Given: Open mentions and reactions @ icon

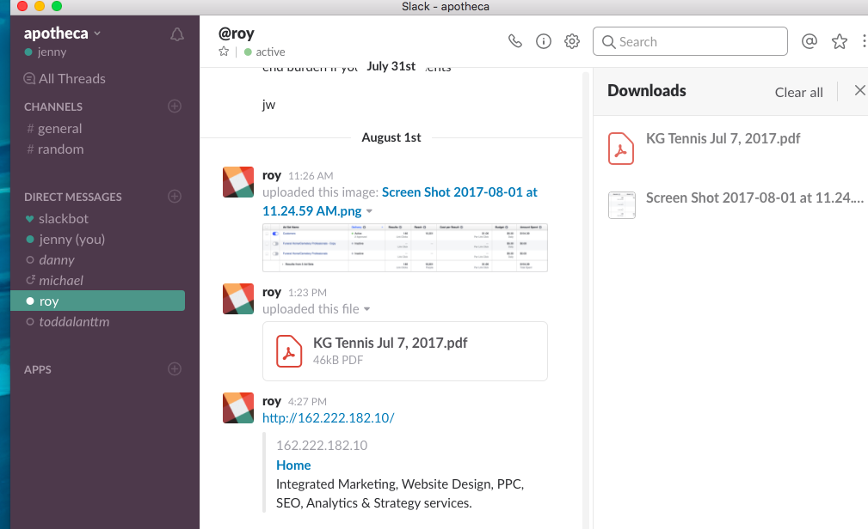Looking at the screenshot, I should pyautogui.click(x=810, y=41).
